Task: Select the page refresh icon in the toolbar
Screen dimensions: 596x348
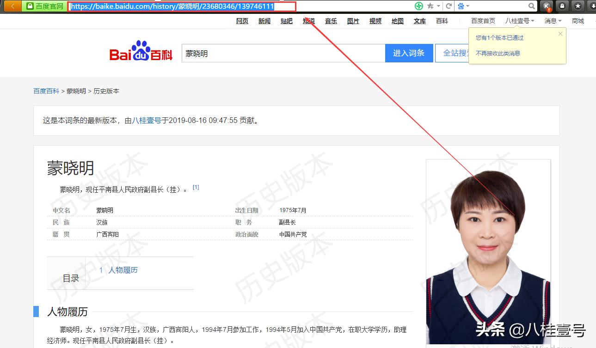Action: pos(449,6)
